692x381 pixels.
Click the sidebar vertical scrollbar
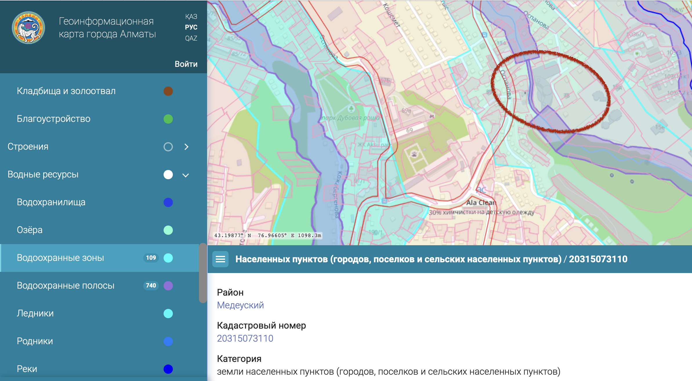(x=203, y=273)
